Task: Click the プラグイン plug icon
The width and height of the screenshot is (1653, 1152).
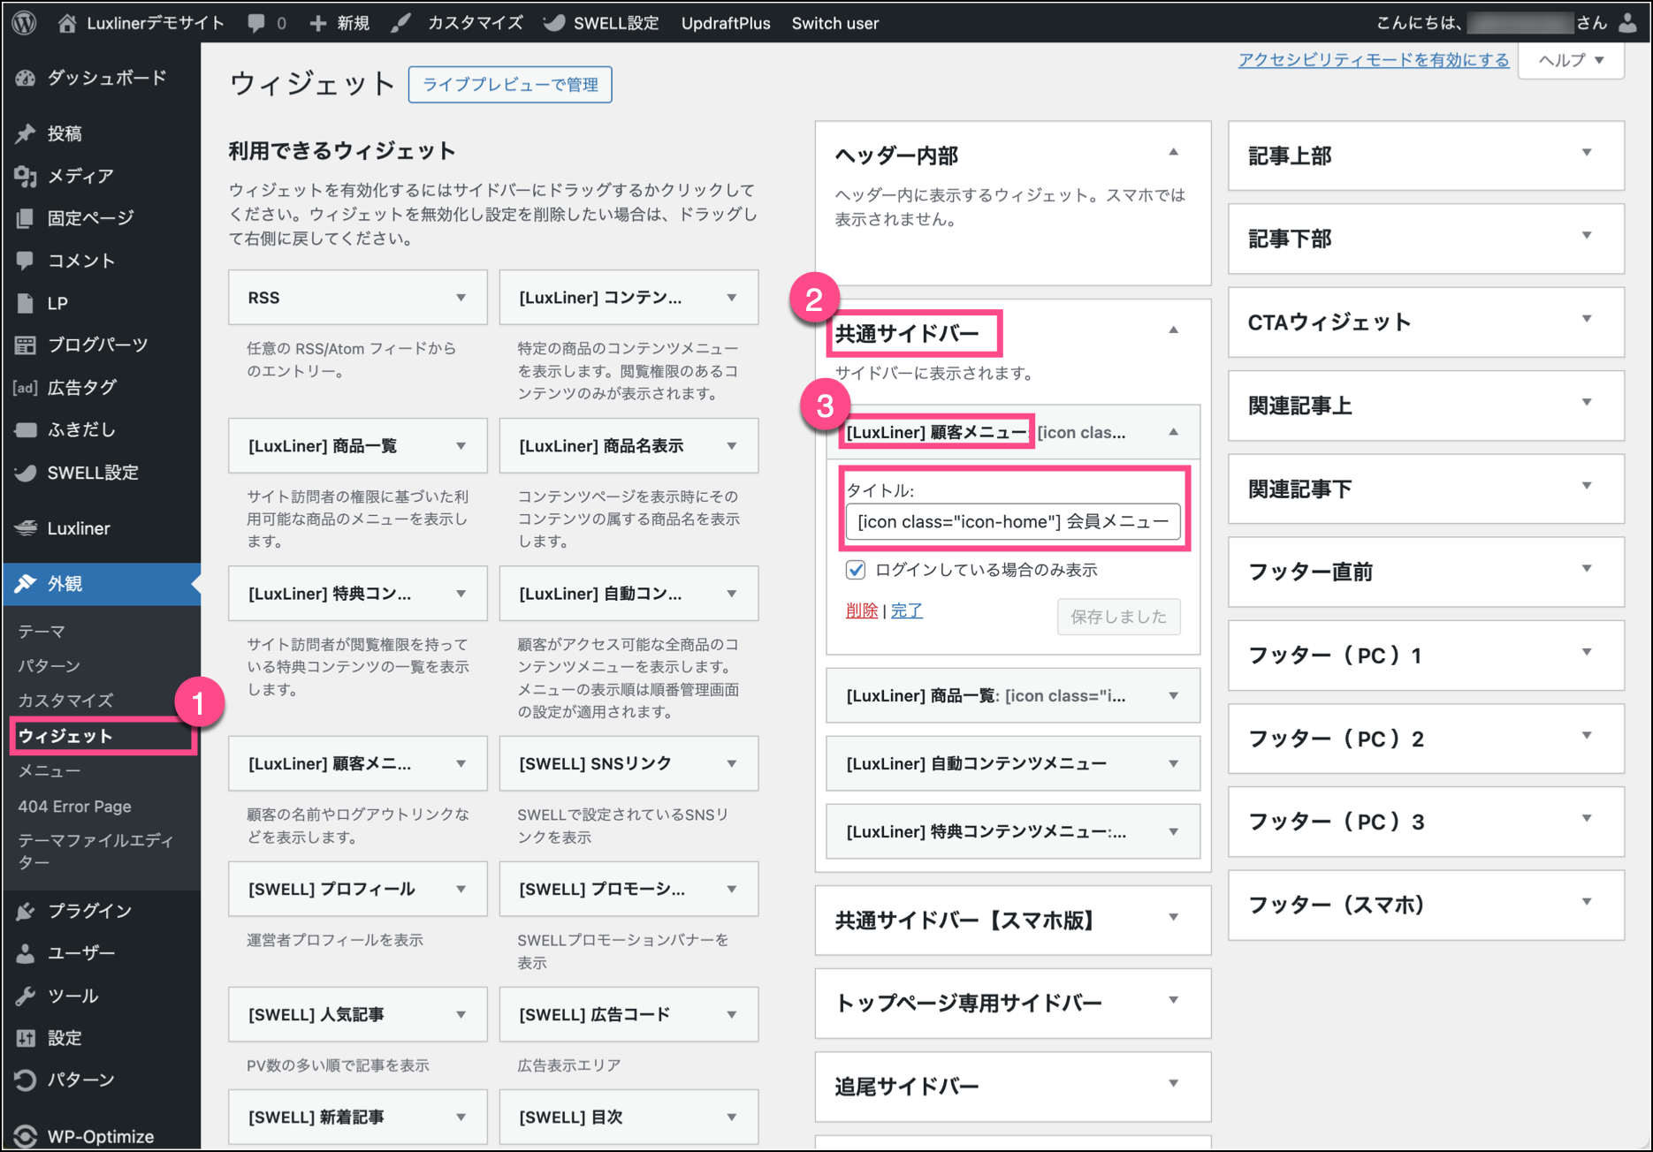Action: 26,911
